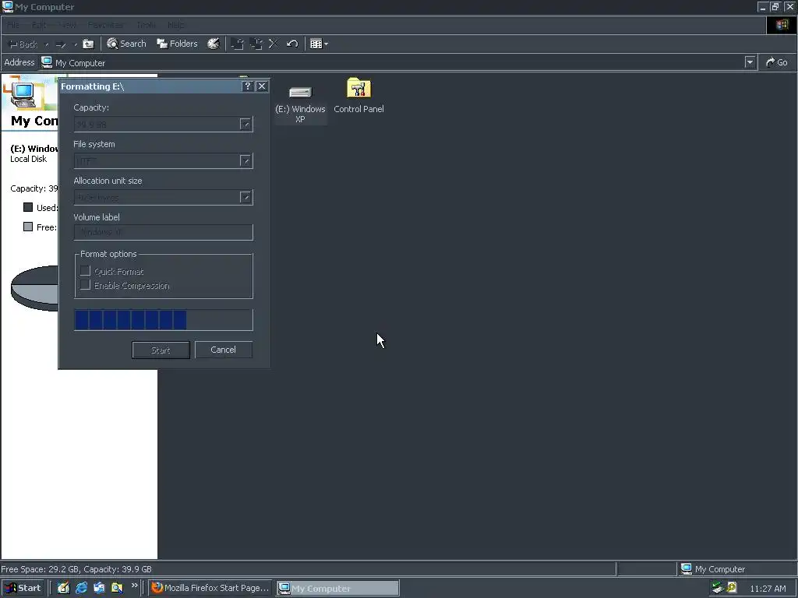Open the History toolbar icon
The height and width of the screenshot is (598, 798).
[x=214, y=44]
